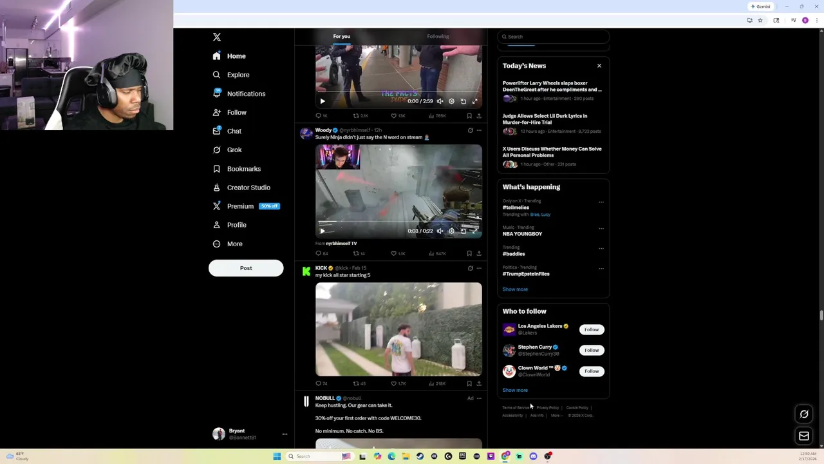The image size is (824, 464).
Task: Open Grok explain icon on KICK post
Action: pyautogui.click(x=470, y=268)
